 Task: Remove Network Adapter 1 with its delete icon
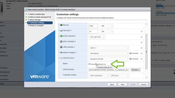coord(142,53)
